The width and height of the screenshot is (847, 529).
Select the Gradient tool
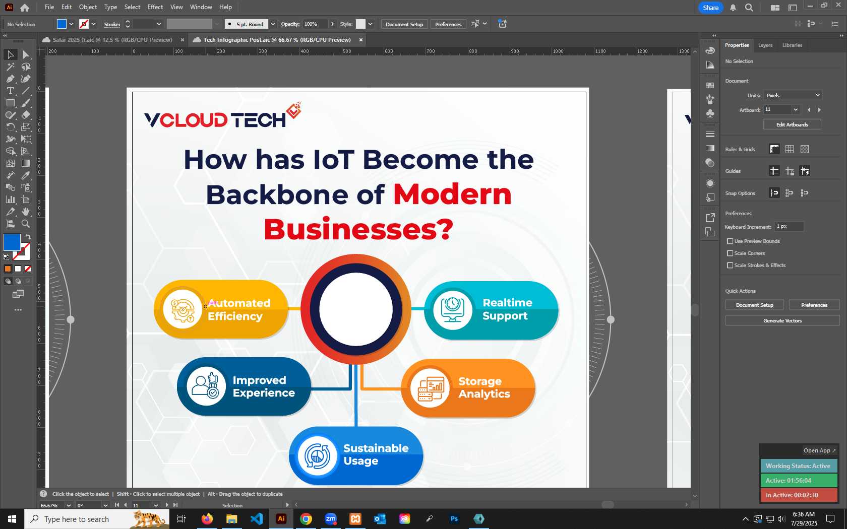point(26,163)
